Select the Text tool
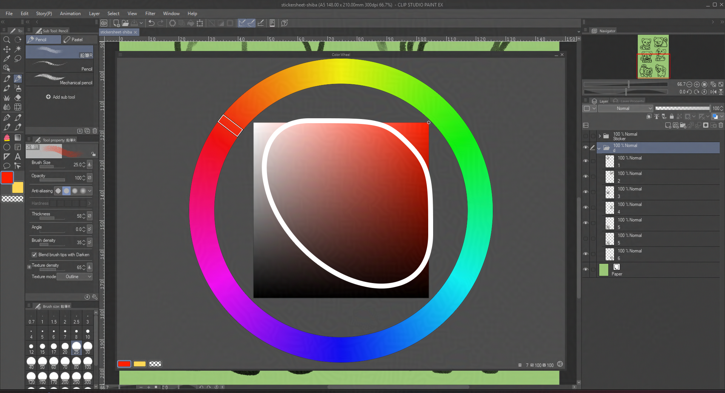This screenshot has height=393, width=725. coord(18,156)
